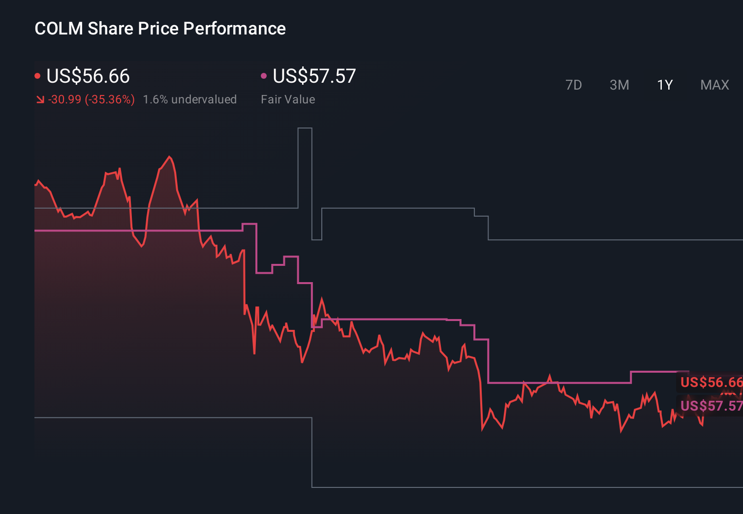This screenshot has height=514, width=743.
Task: Click the downward red trend arrow icon
Action: click(40, 99)
